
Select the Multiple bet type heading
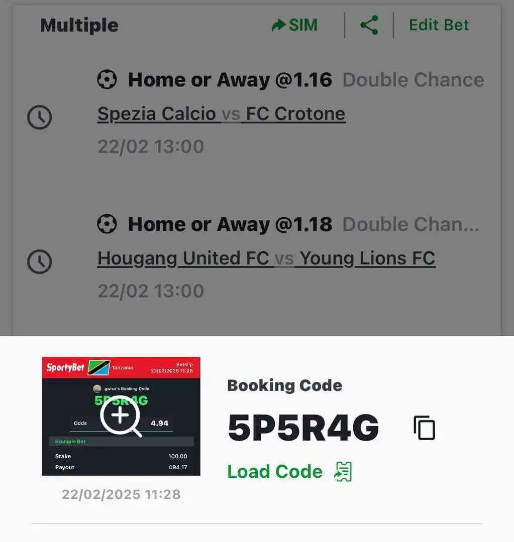(79, 25)
